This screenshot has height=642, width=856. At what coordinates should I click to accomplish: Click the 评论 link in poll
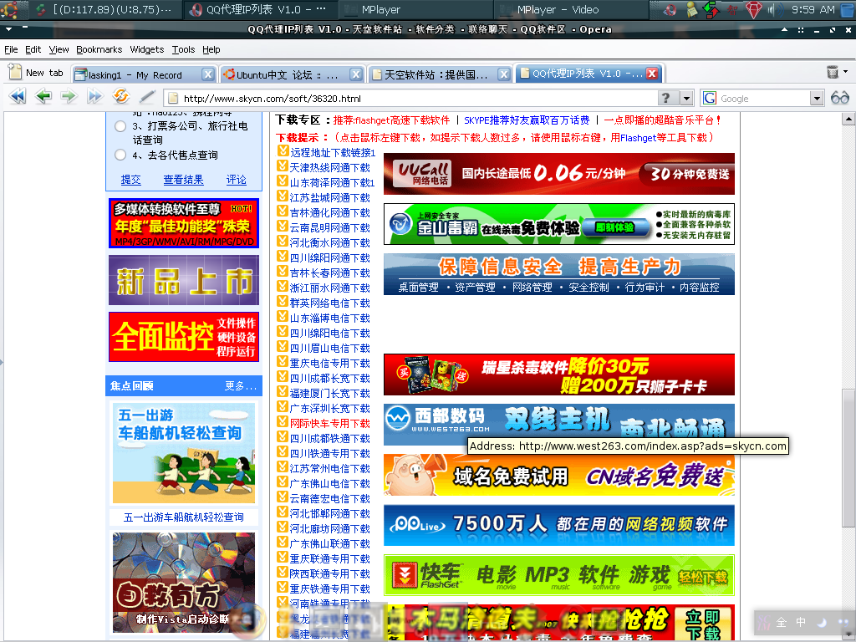237,180
